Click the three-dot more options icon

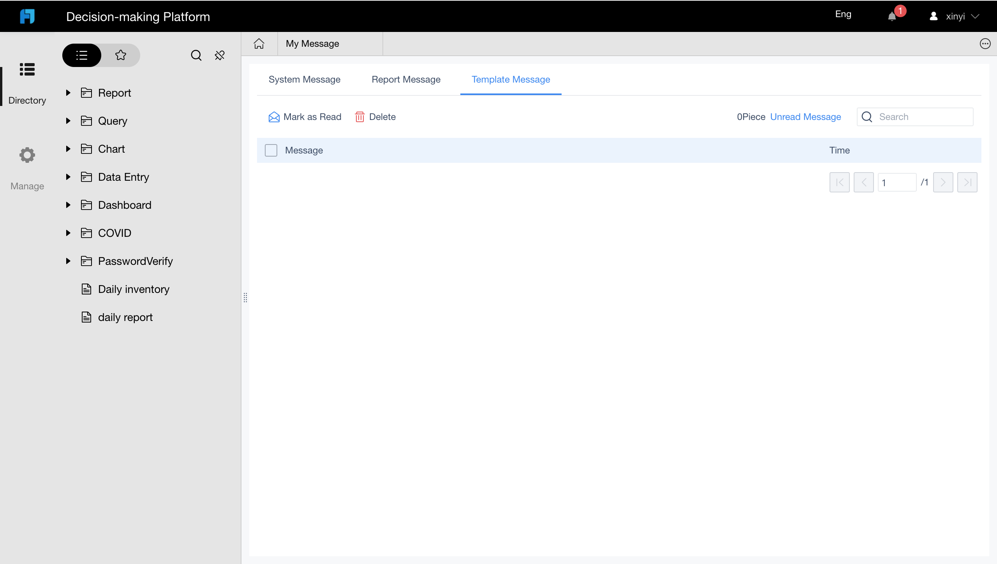pos(985,44)
